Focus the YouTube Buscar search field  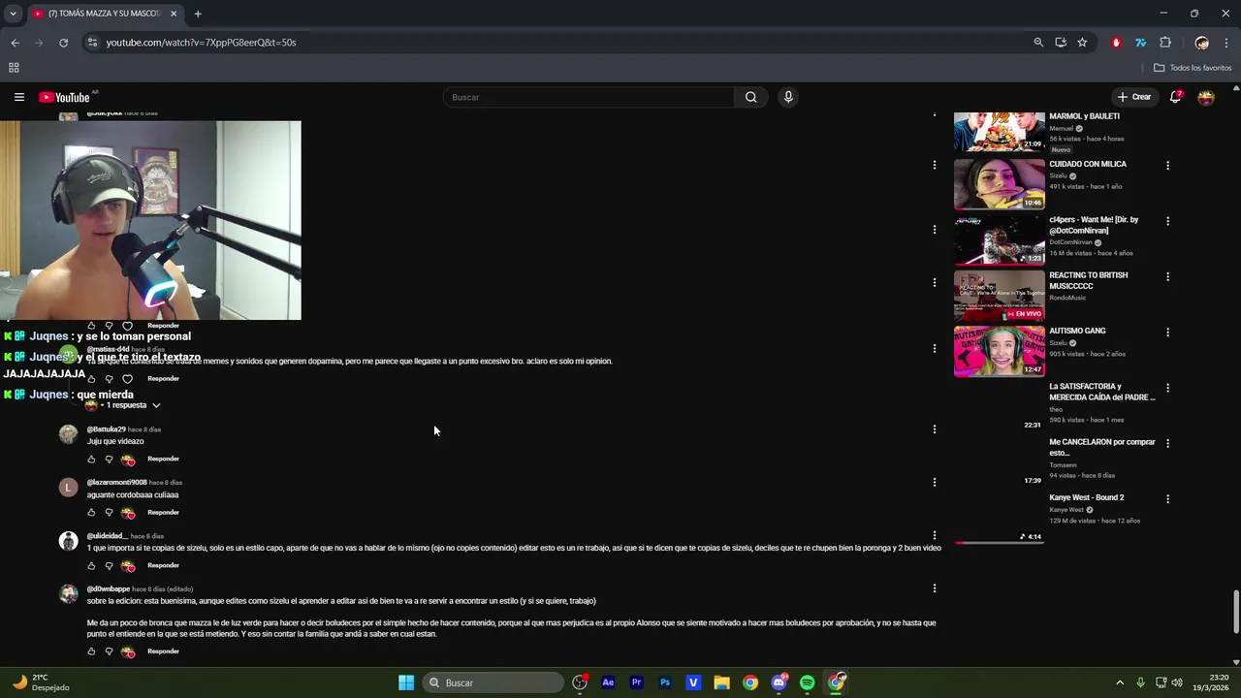pyautogui.click(x=589, y=97)
